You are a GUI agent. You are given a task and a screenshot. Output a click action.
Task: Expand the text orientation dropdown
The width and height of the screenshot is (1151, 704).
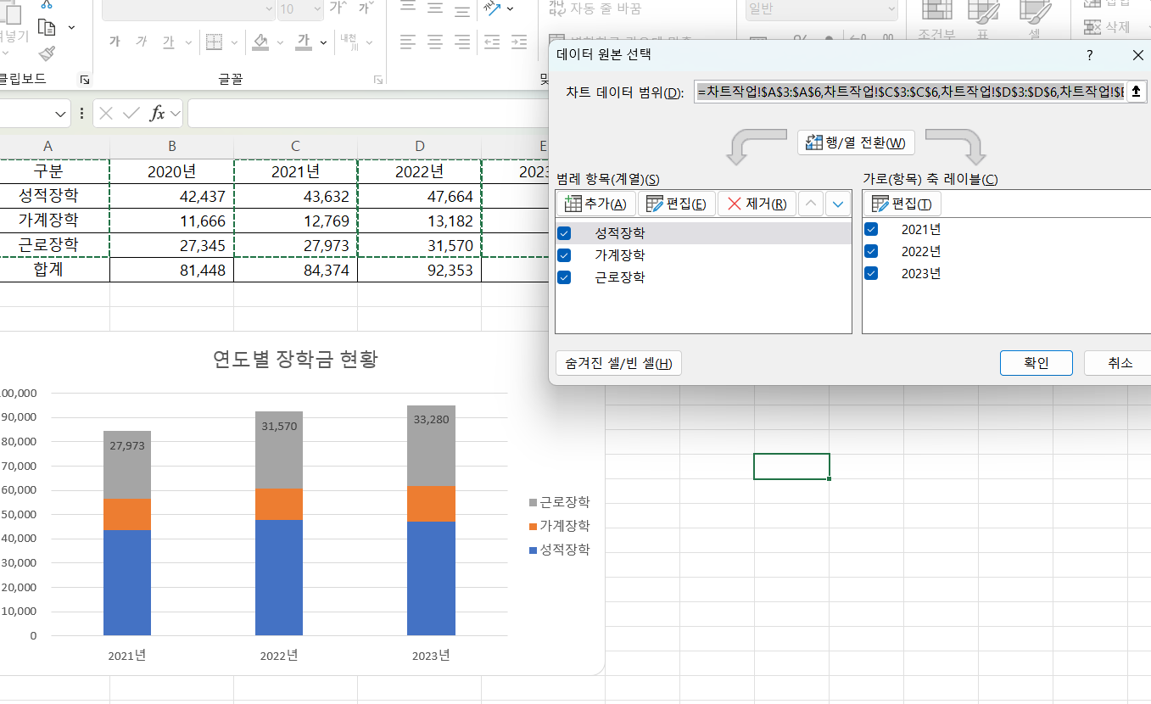[510, 8]
